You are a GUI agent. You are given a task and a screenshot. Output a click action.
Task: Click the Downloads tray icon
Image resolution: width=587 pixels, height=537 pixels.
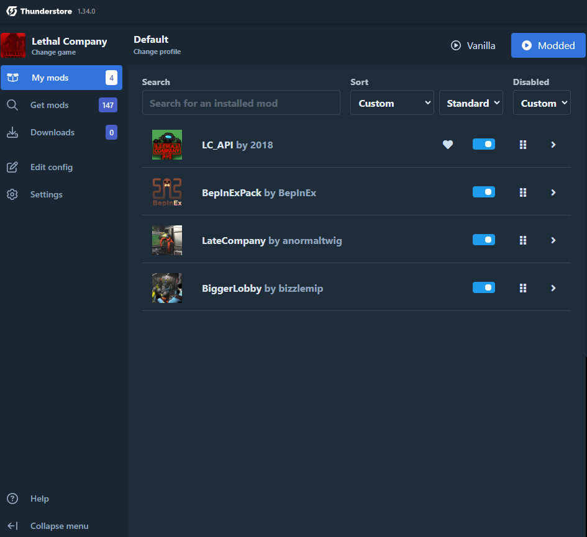click(12, 132)
